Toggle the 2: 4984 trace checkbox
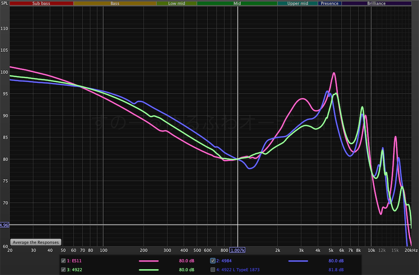Image resolution: width=419 pixels, height=275 pixels. coord(213,261)
